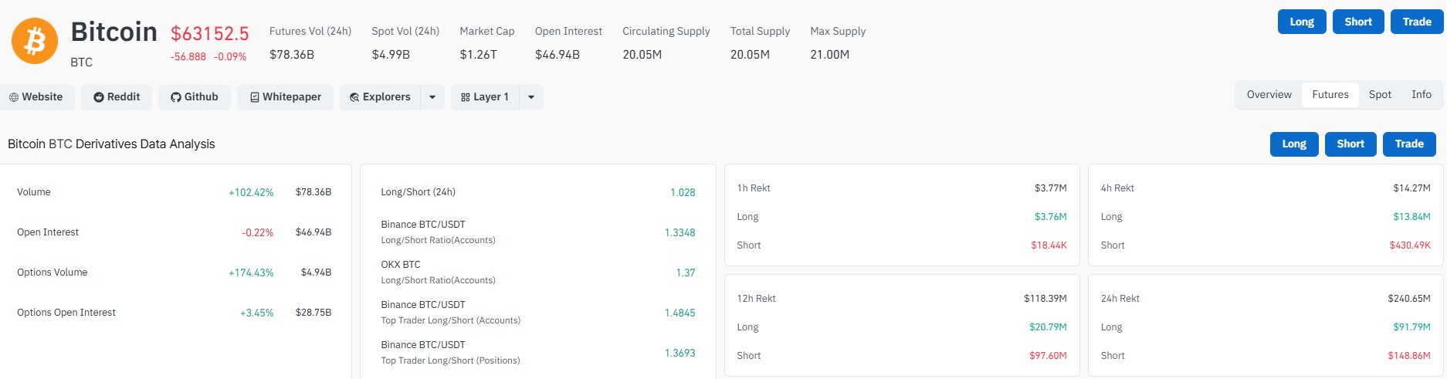
Task: Switch to the Overview tab
Action: (x=1269, y=94)
